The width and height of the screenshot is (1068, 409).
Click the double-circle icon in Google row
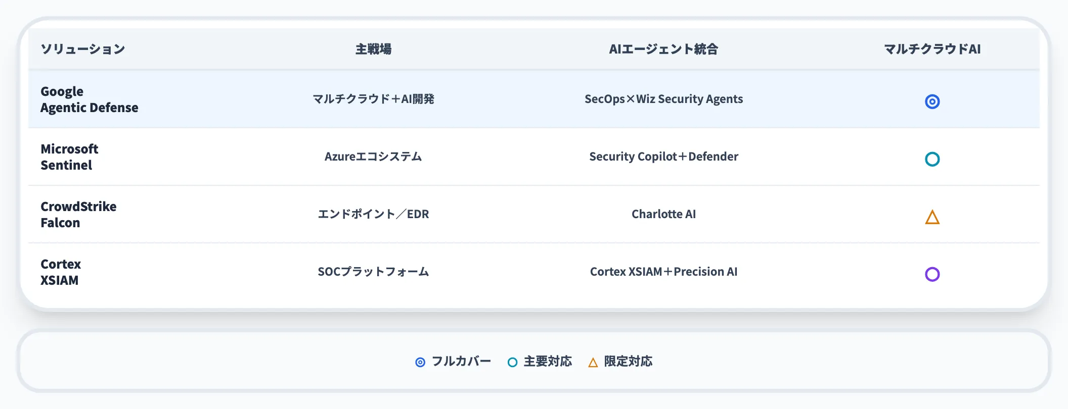pyautogui.click(x=932, y=101)
